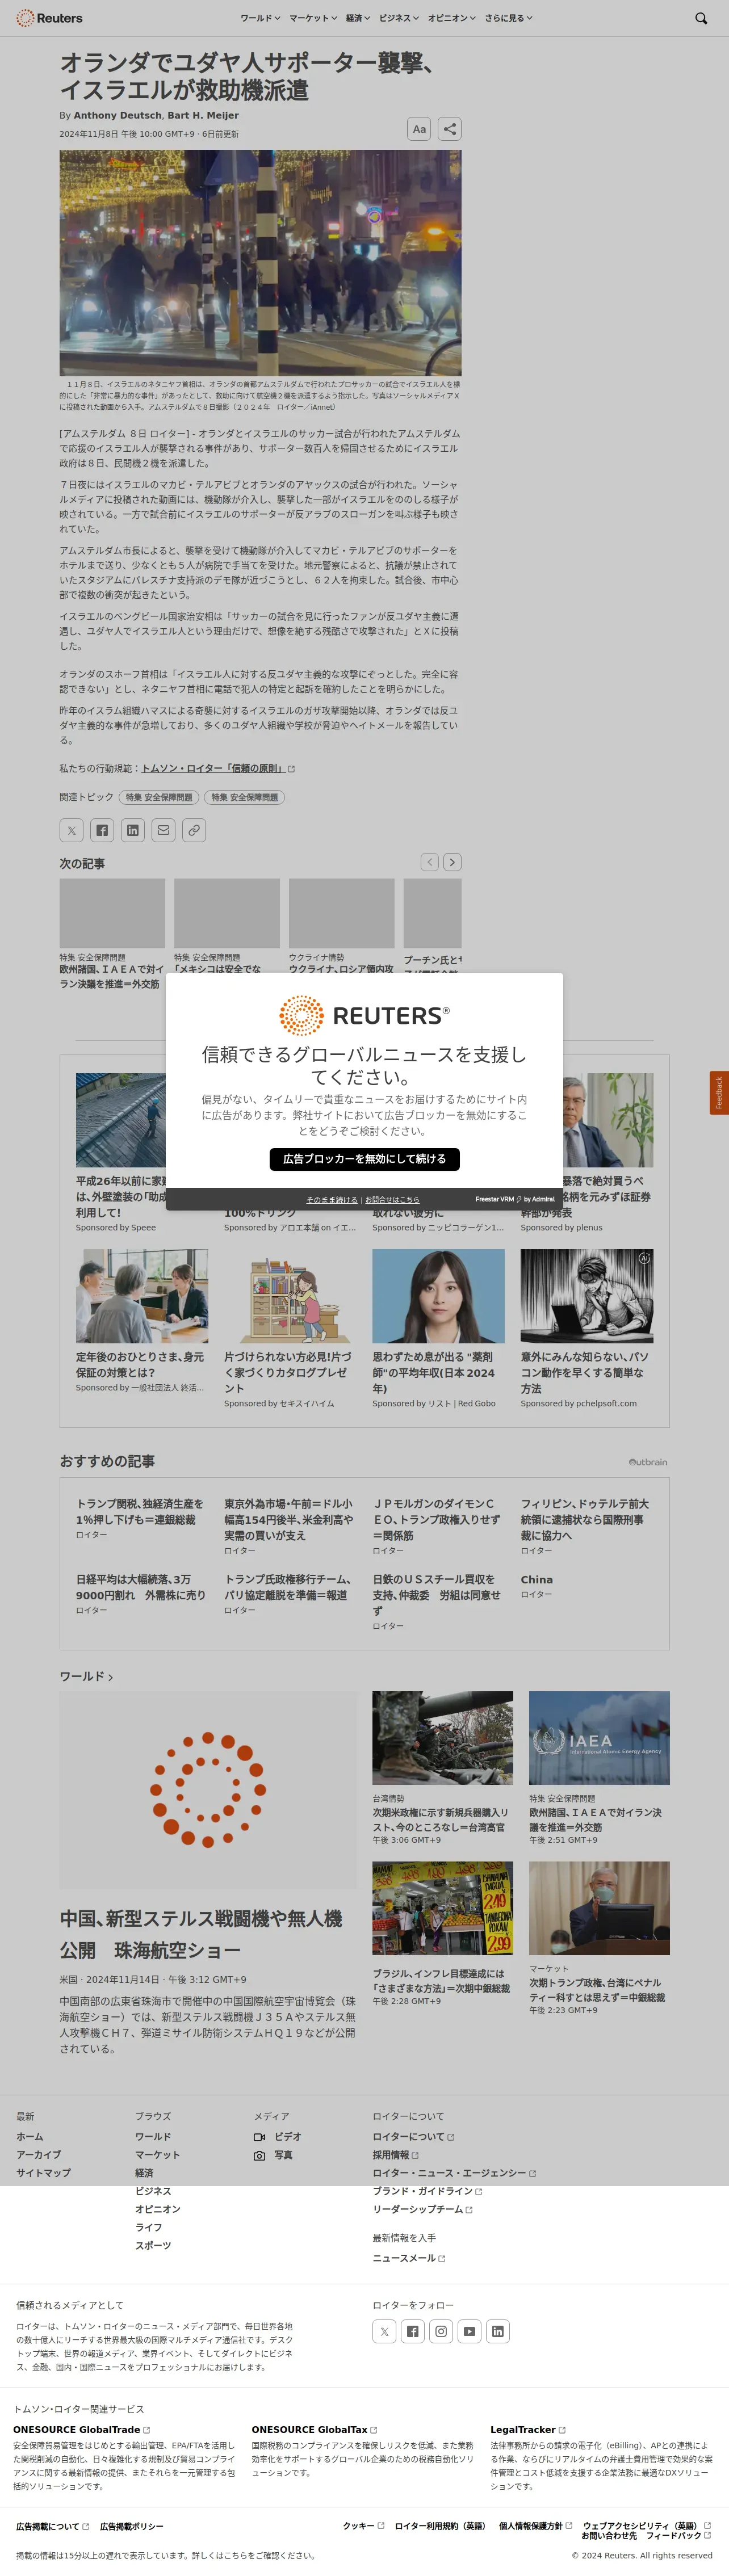The image size is (729, 2576).
Task: Follow Reuters on YouTube footer icon
Action: pyautogui.click(x=469, y=2332)
